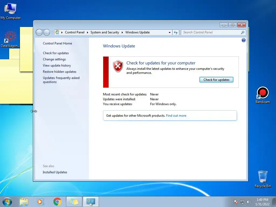Image resolution: width=276 pixels, height=207 pixels.
Task: Open the network tray icon
Action: [242, 202]
